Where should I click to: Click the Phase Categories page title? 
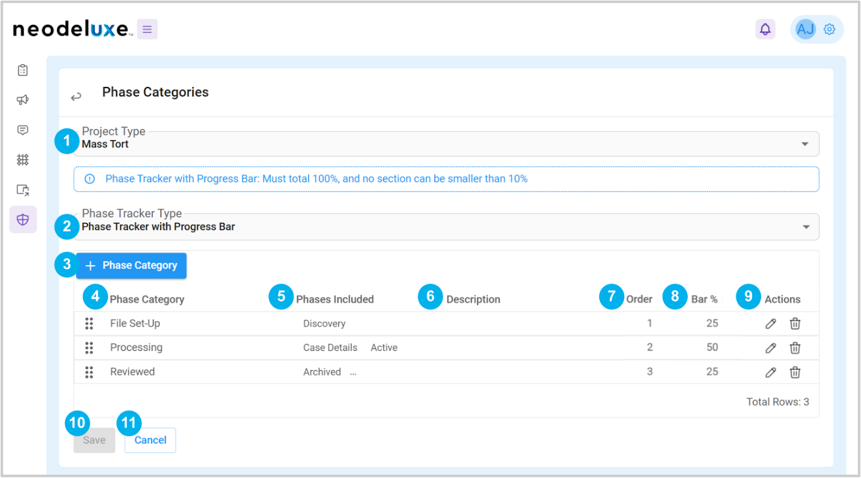tap(156, 92)
